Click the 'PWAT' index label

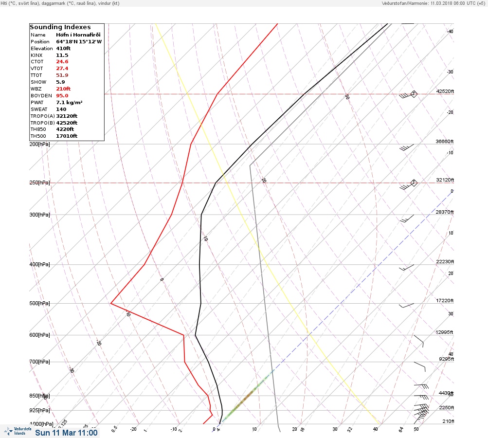click(37, 102)
